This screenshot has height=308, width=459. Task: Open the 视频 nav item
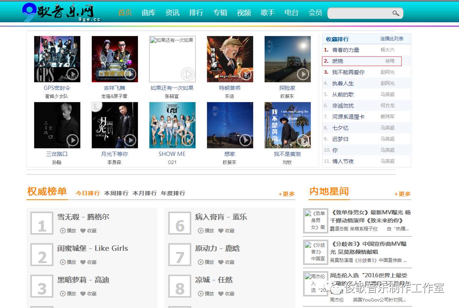(x=244, y=13)
